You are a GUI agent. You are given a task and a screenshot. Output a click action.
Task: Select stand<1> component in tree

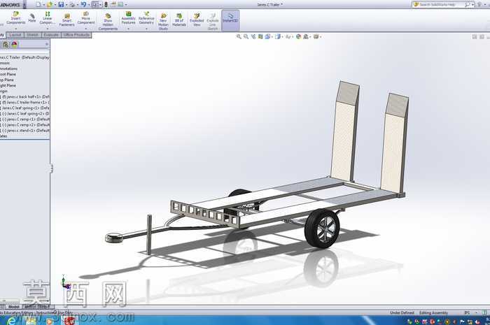(25, 131)
